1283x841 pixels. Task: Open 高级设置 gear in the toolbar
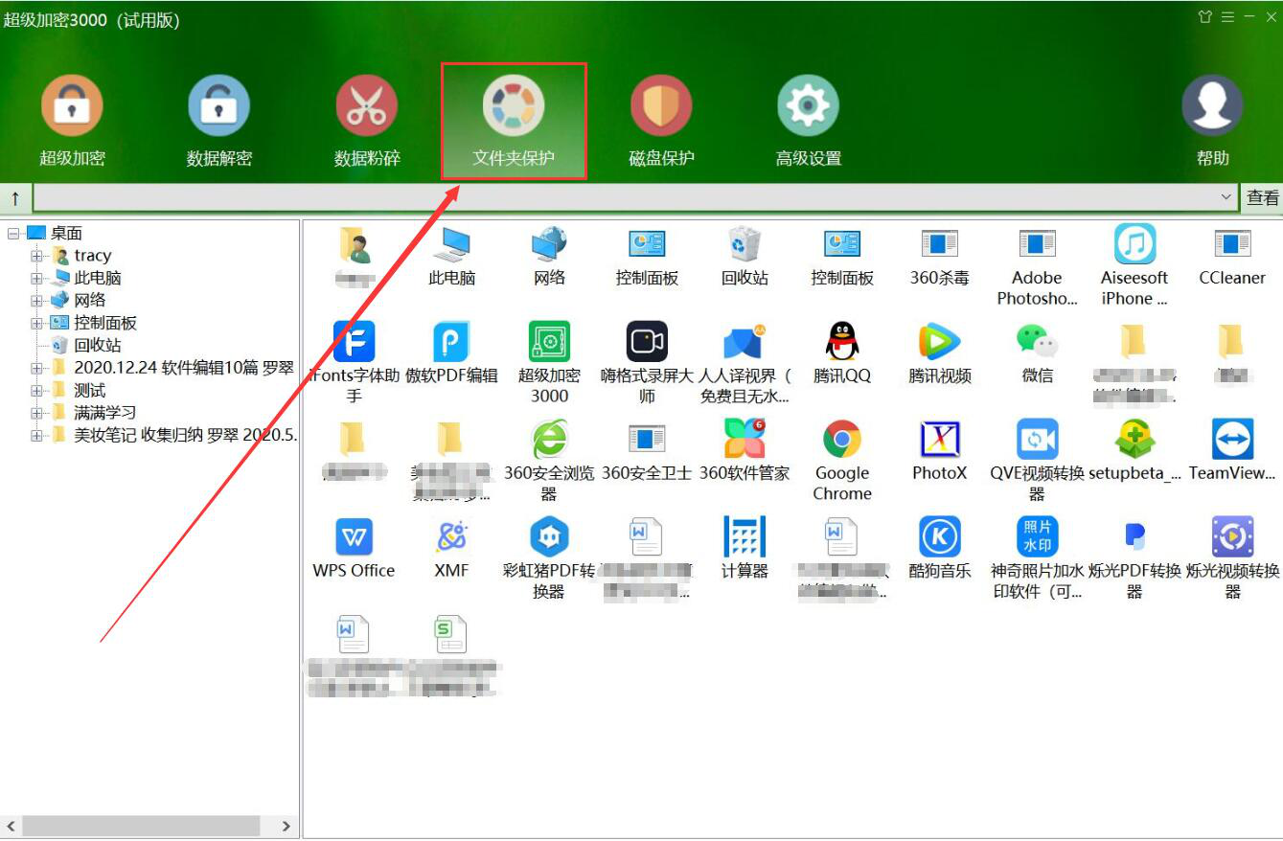tap(808, 121)
